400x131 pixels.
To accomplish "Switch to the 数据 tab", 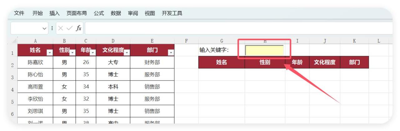I will tap(116, 13).
